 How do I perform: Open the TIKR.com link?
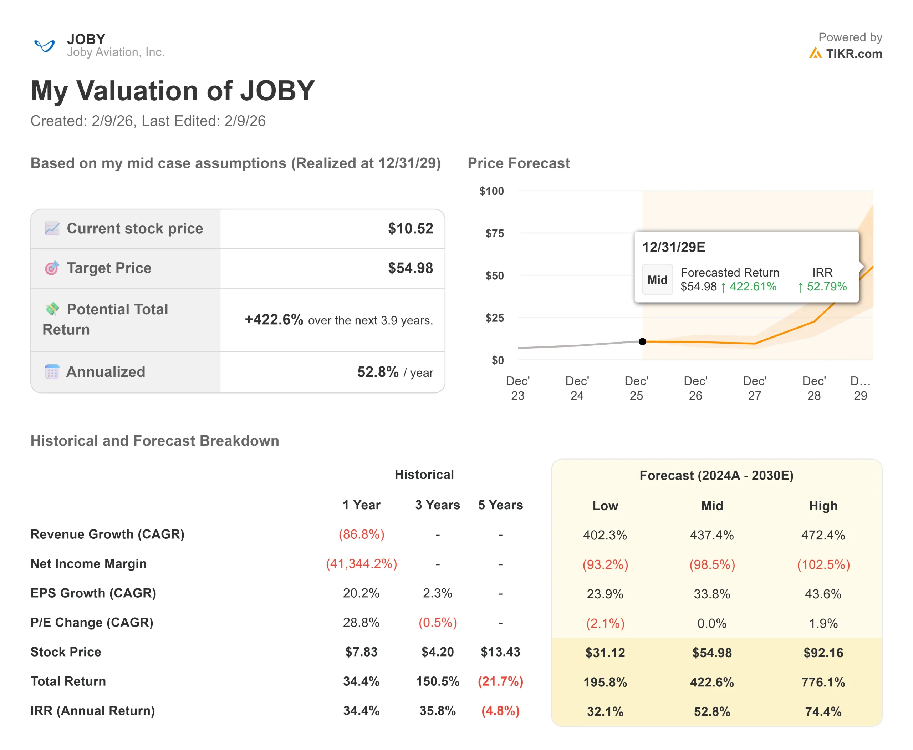click(x=853, y=54)
